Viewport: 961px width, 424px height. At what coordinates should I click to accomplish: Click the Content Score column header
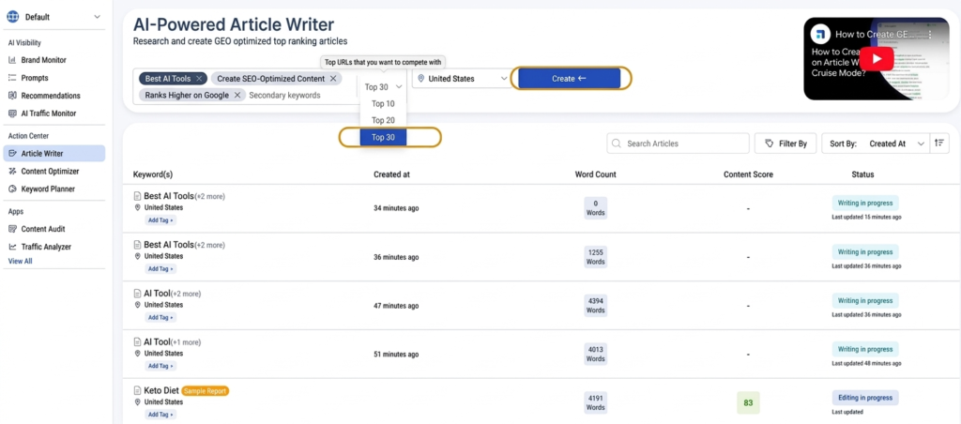[x=748, y=174]
